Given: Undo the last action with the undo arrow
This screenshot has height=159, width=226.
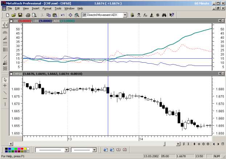Looking at the screenshot, I should pyautogui.click(x=62, y=15).
